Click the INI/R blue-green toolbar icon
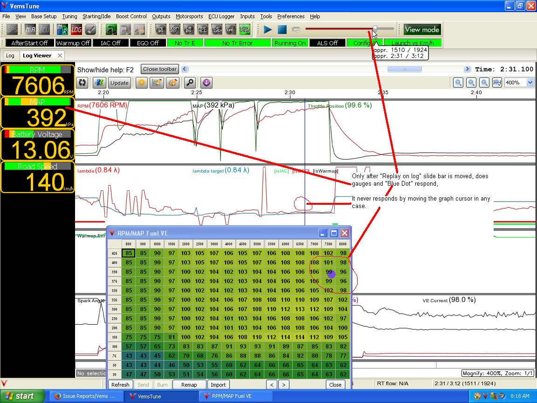 [x=62, y=29]
